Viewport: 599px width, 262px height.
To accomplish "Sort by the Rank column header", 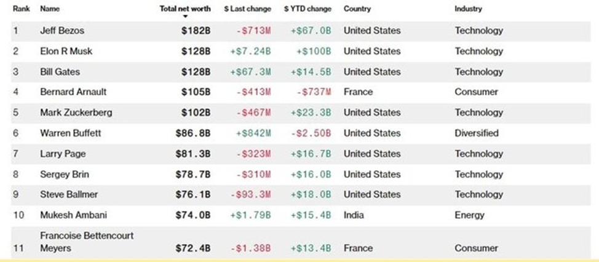I will coord(22,9).
